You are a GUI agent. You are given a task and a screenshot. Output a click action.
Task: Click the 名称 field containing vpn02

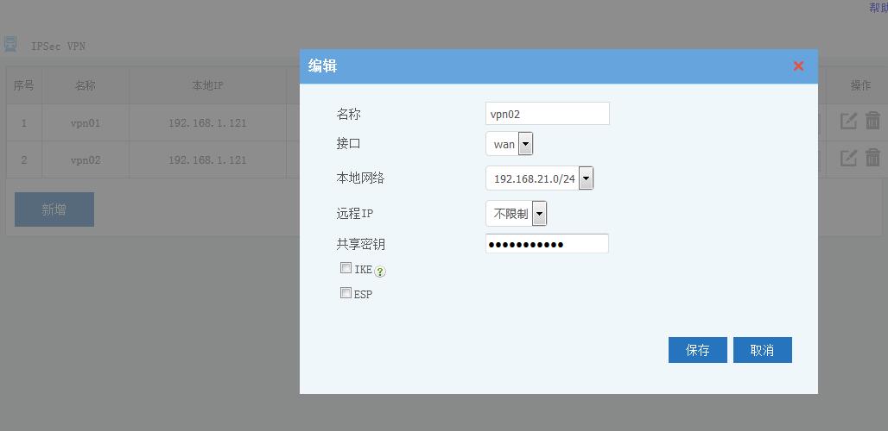click(547, 114)
